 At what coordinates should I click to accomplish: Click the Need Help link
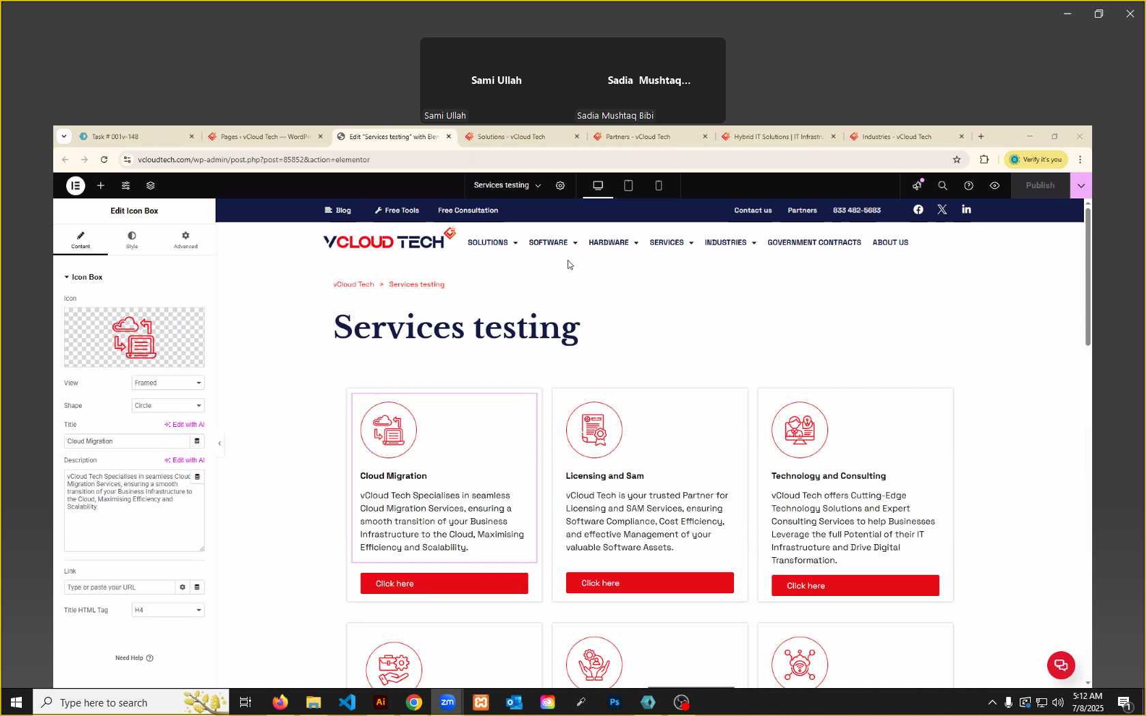[134, 658]
